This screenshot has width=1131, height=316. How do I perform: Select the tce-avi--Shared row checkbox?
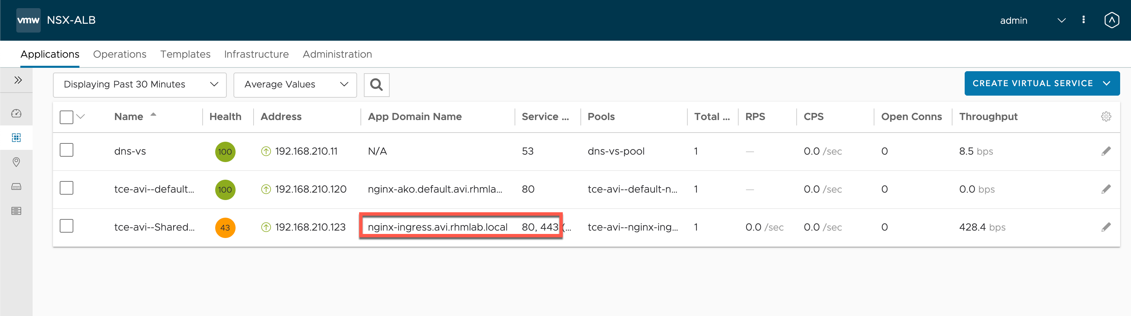point(66,226)
